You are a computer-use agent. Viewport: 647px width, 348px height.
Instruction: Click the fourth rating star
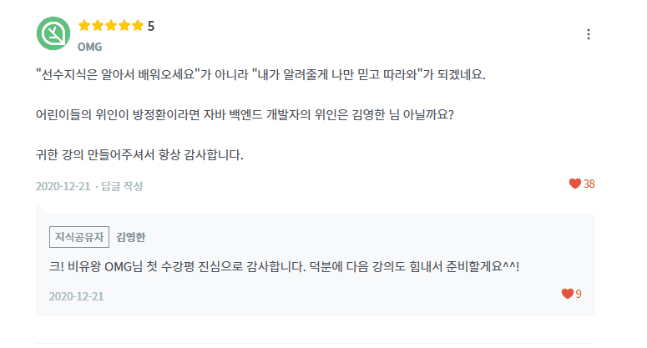(x=124, y=26)
